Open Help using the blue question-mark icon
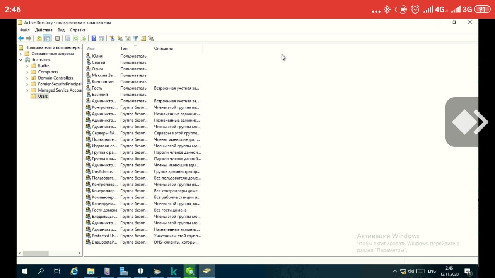The height and width of the screenshot is (278, 495). click(94, 38)
